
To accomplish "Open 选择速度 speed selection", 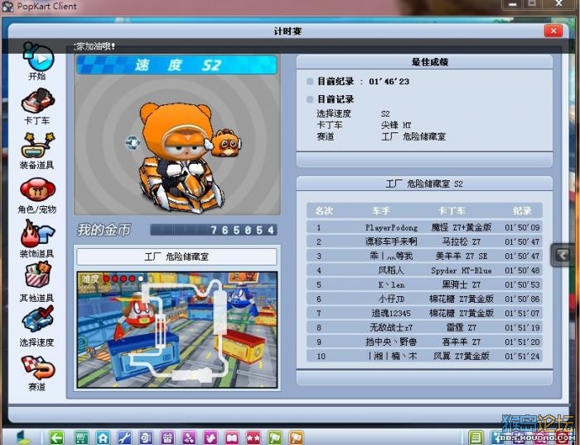I will point(37,327).
